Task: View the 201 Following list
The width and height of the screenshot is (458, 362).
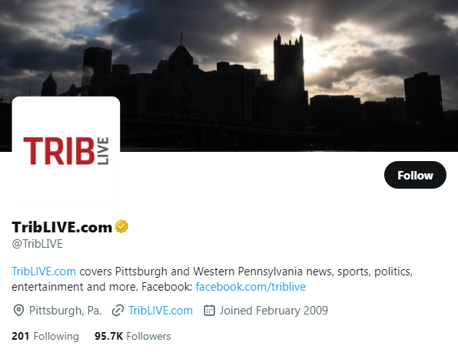Action: 45,336
